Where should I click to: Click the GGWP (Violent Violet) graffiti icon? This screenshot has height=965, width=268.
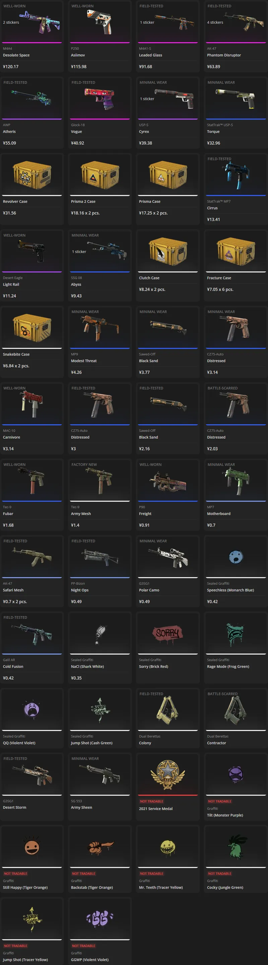(100, 918)
